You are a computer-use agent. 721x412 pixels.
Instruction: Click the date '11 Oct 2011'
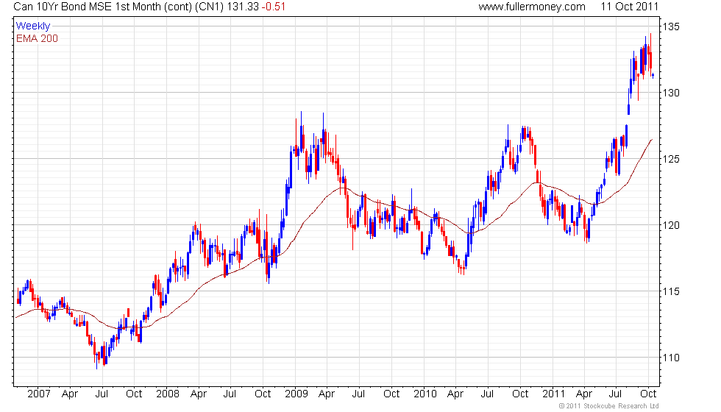pyautogui.click(x=630, y=7)
